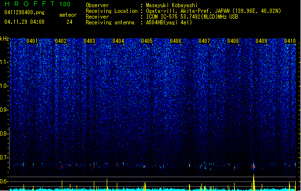Click the 'meteor' label
Screen dimensions: 301x191
[x=68, y=15]
